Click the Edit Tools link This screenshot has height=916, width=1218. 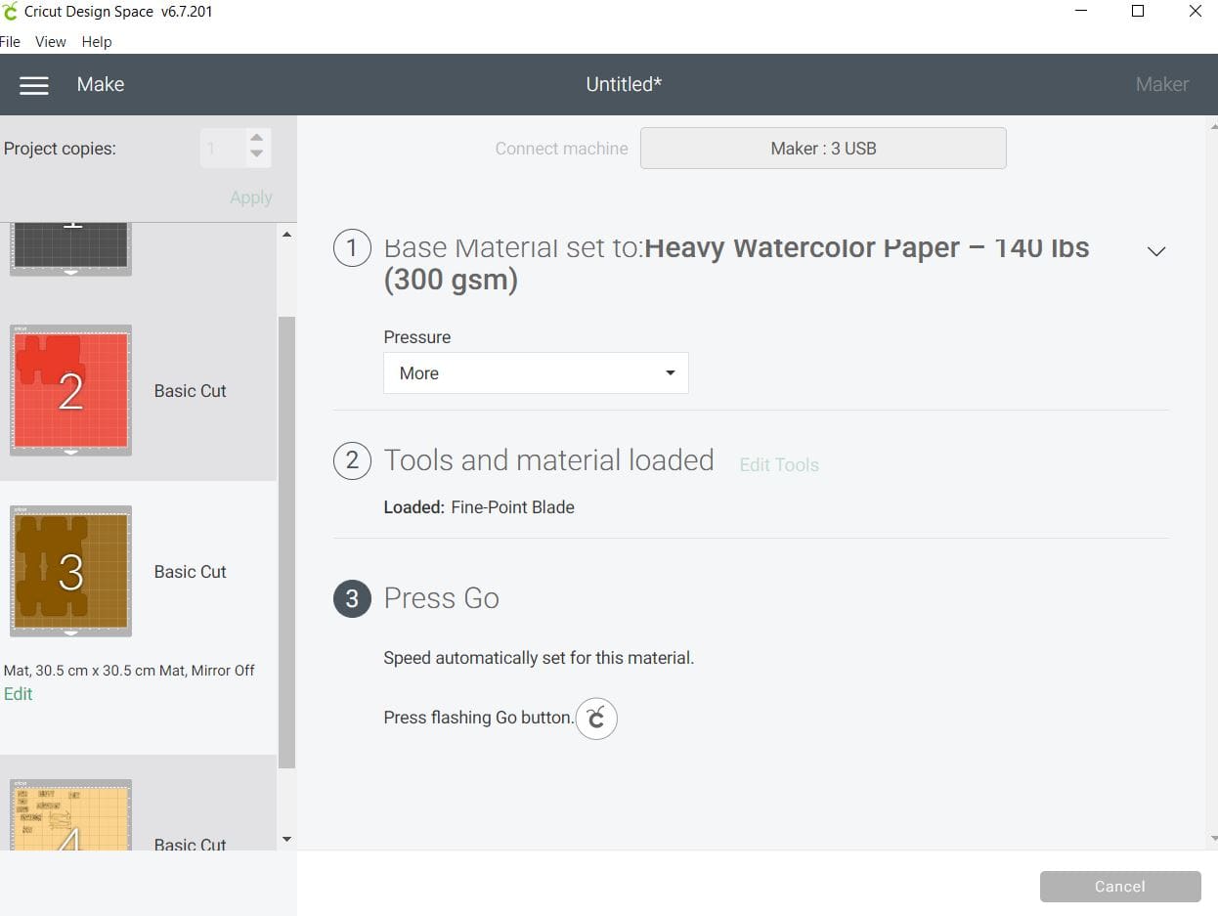(x=779, y=464)
